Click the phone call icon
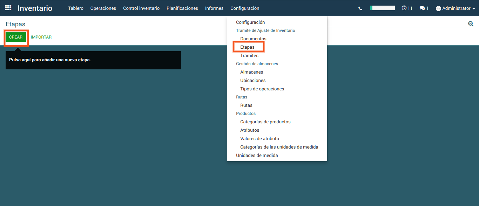Image resolution: width=479 pixels, height=206 pixels. pyautogui.click(x=360, y=8)
